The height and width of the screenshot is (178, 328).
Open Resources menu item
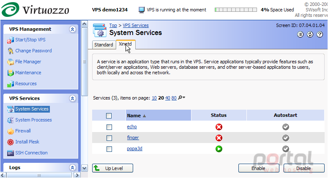(26, 84)
